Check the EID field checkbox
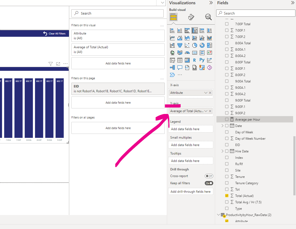 (227, 145)
